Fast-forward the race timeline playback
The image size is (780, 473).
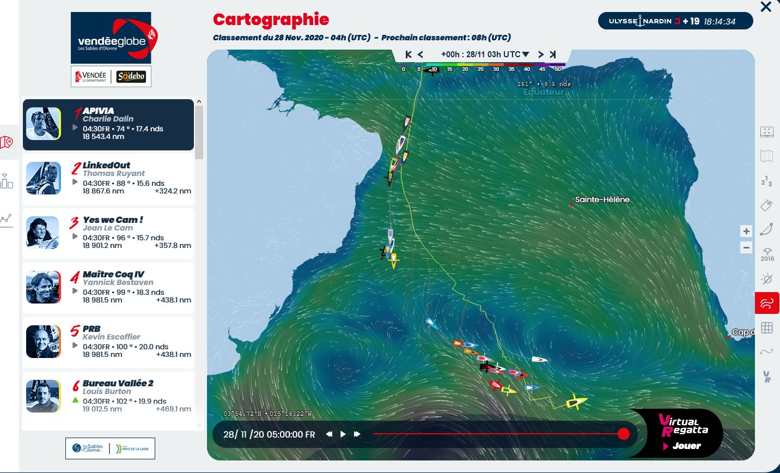click(357, 434)
